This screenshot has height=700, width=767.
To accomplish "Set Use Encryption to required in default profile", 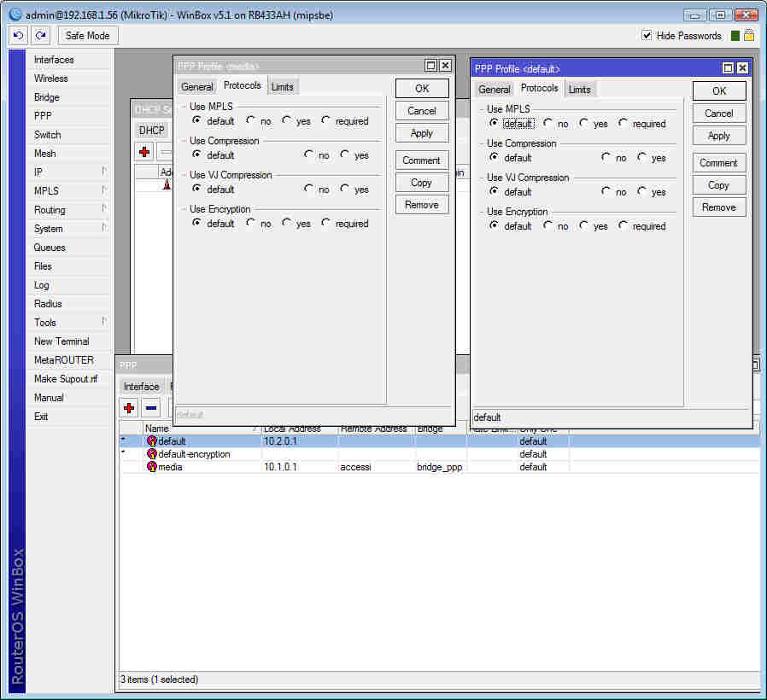I will click(x=623, y=226).
